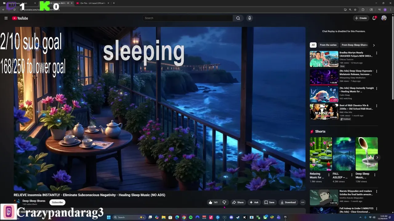The height and width of the screenshot is (221, 394).
Task: Show next filter chips with arrow
Action: tap(374, 45)
